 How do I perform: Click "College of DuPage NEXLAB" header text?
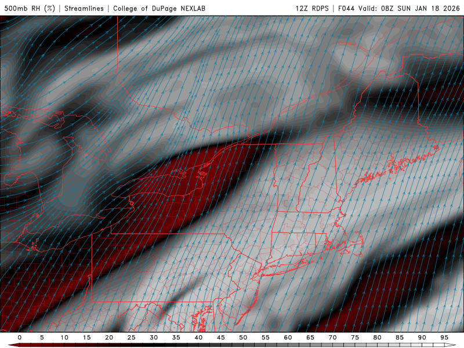point(159,8)
